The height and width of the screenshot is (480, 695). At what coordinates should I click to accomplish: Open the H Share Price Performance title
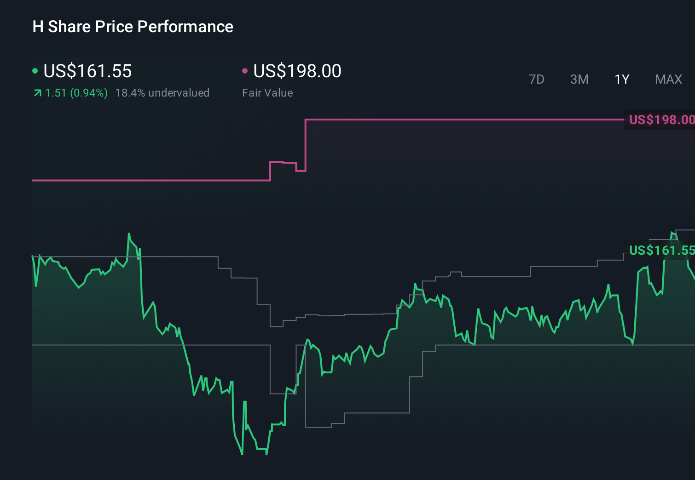click(133, 27)
